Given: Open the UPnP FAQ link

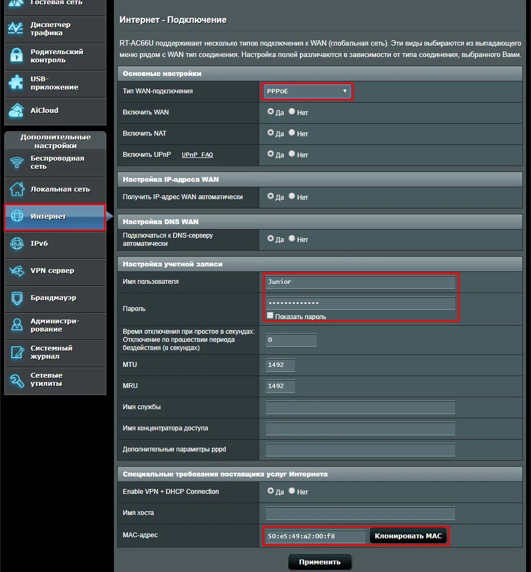Looking at the screenshot, I should click(x=197, y=155).
